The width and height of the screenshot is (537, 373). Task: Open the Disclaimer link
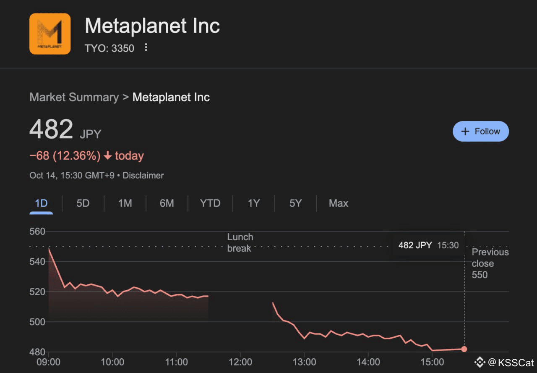(x=144, y=176)
